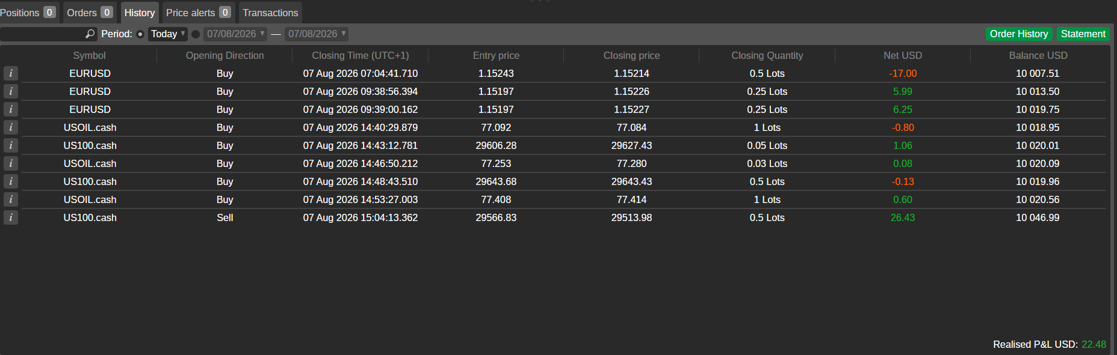
Task: Open the Price alerts tab
Action: [x=199, y=13]
